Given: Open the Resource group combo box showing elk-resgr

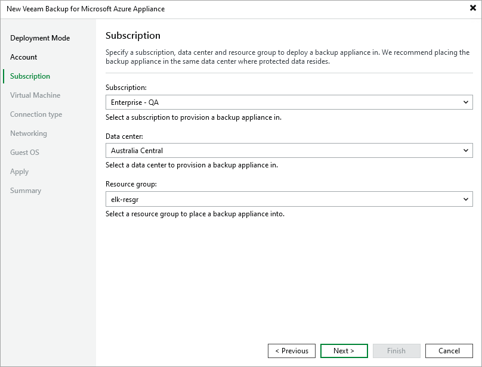Looking at the screenshot, I should click(x=289, y=200).
